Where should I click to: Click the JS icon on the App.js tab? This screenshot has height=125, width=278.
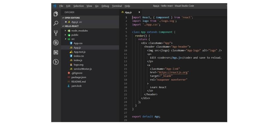pyautogui.click(x=123, y=12)
